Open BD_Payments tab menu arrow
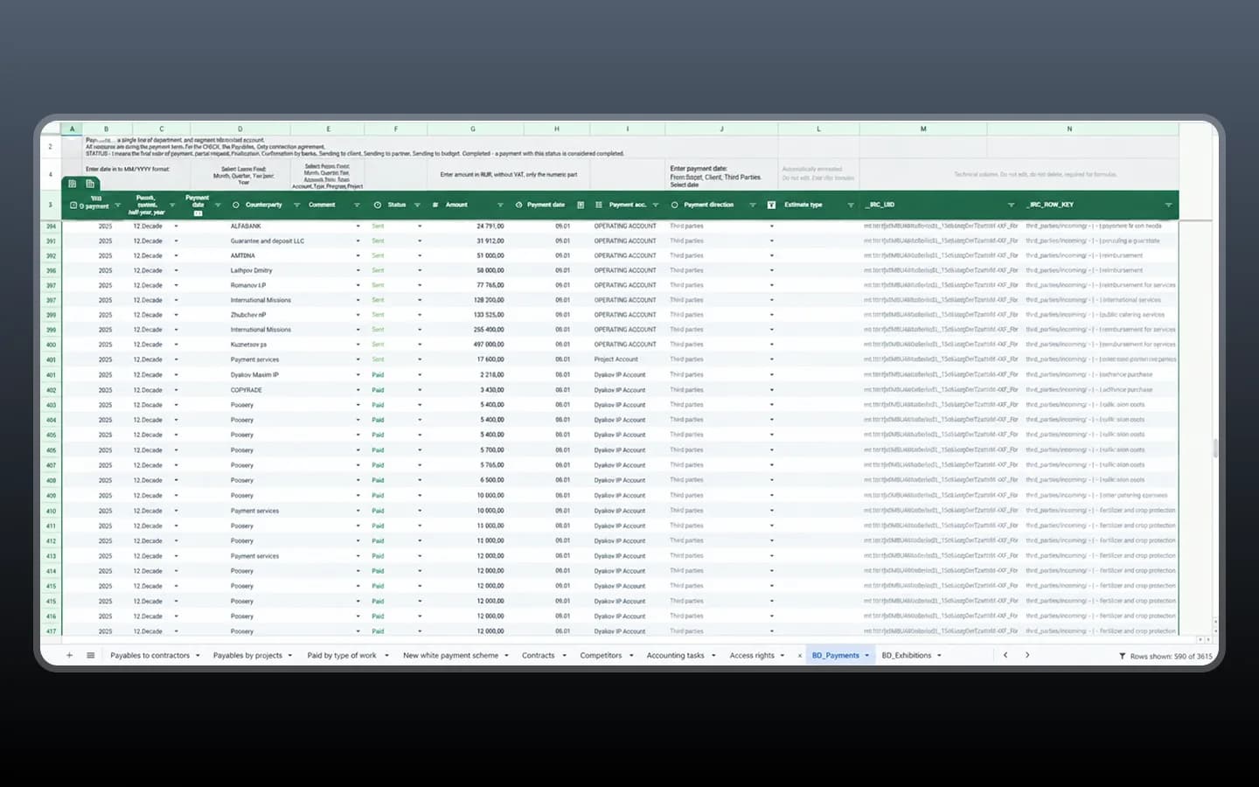 [x=867, y=655]
